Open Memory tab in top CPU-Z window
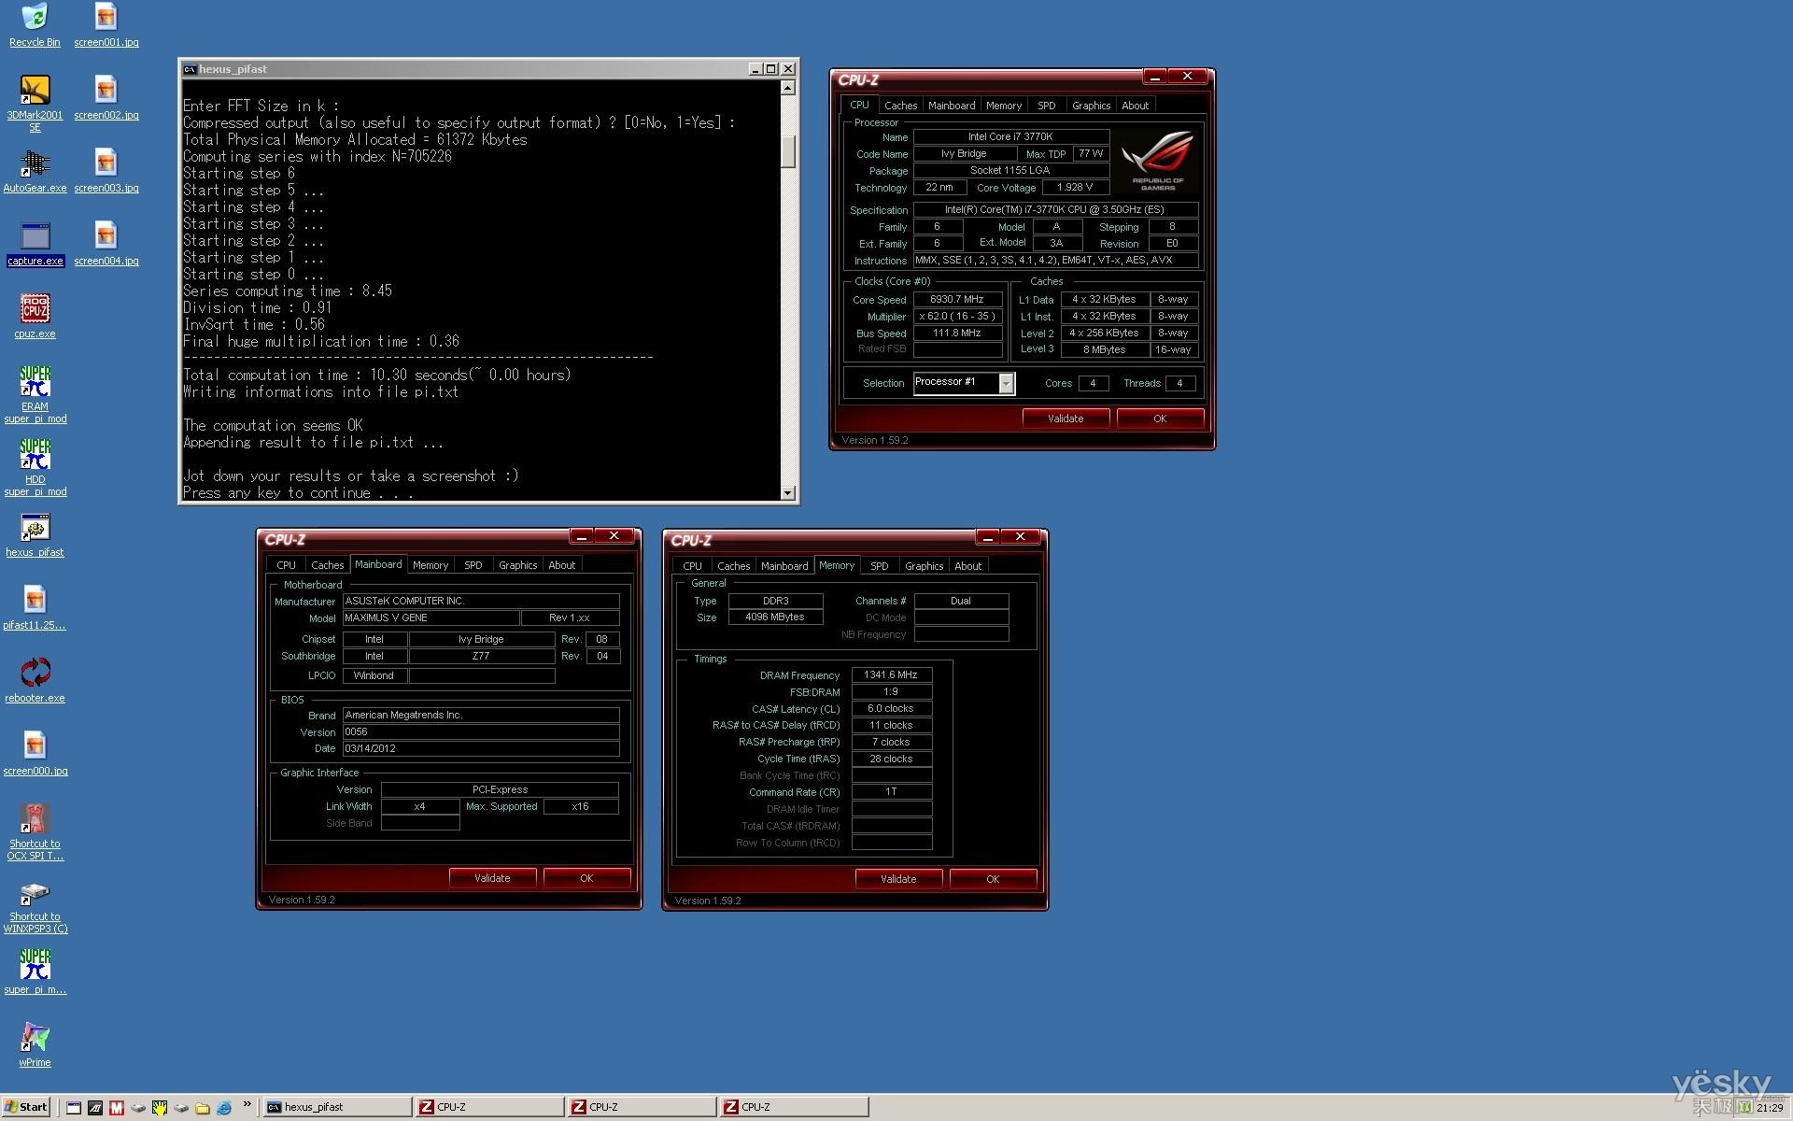 (1004, 106)
